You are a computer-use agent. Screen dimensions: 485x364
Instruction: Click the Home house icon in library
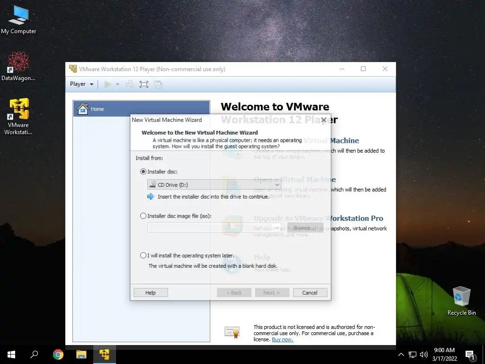[82, 109]
